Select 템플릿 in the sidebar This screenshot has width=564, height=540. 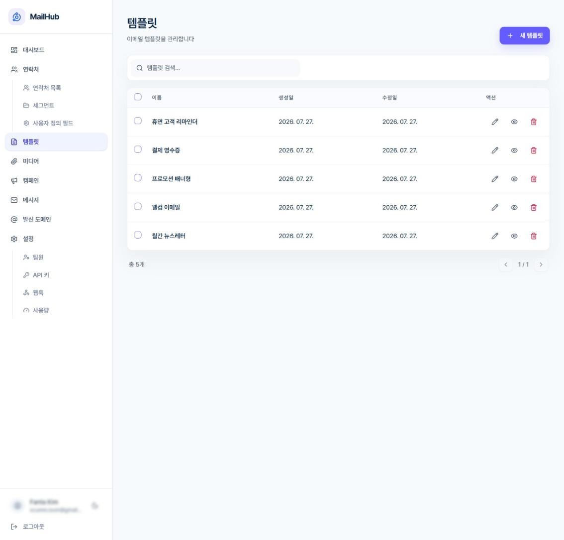[56, 142]
